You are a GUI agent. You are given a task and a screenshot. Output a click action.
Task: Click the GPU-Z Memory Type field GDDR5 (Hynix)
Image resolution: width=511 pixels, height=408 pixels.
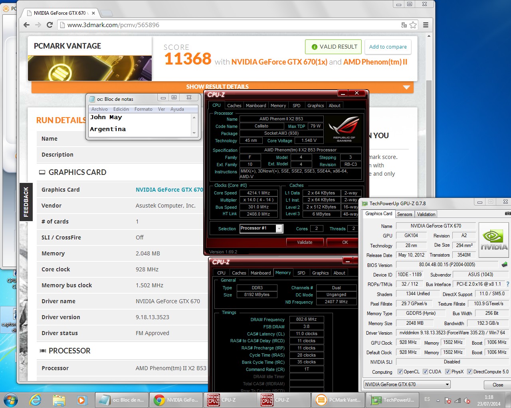(421, 313)
